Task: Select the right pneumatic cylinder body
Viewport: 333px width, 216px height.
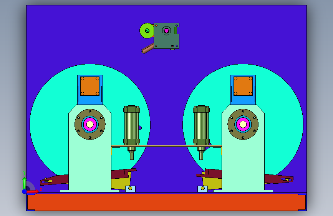Action: 201,125
